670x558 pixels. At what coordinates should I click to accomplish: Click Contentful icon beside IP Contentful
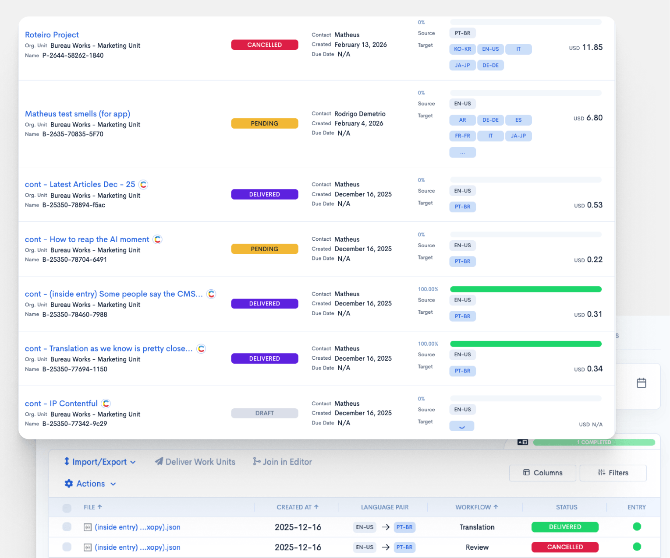(106, 404)
